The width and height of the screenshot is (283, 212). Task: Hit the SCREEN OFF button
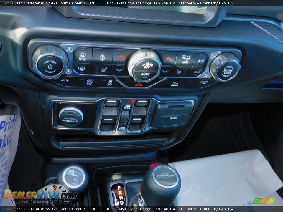coord(204,82)
